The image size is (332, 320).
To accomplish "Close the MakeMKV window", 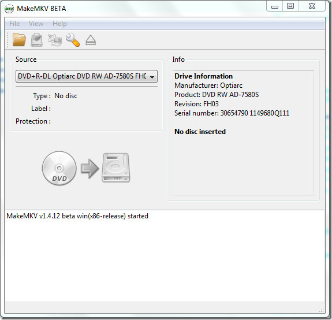I will 312,6.
